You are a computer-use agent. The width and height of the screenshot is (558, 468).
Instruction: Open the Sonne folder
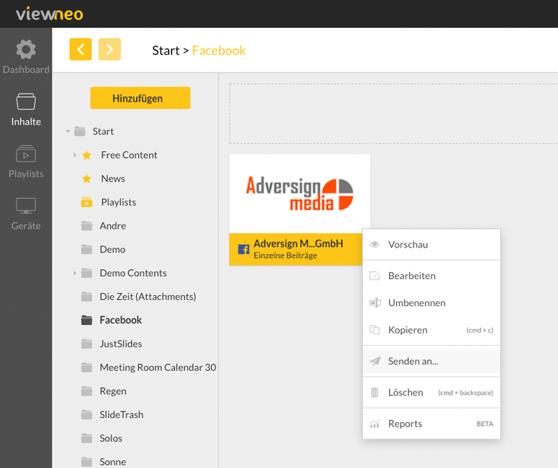(113, 462)
